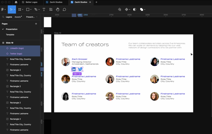
Task: Select the Text tool
Action: [44, 10]
